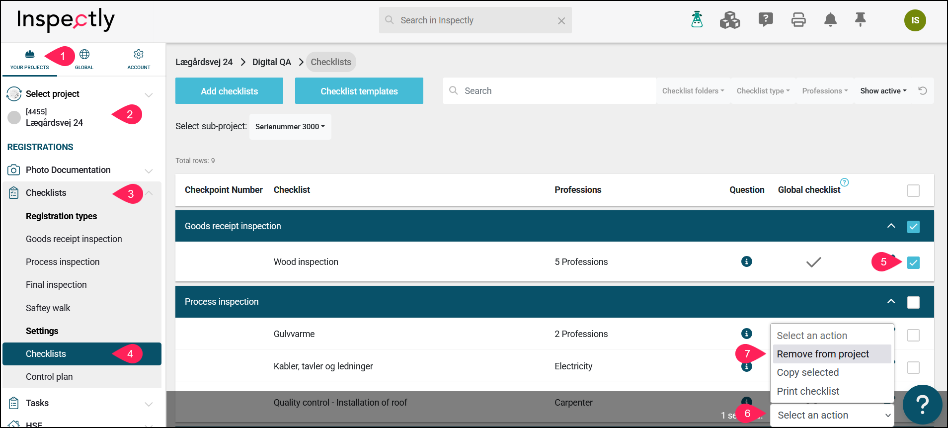The width and height of the screenshot is (948, 428).
Task: Open the Checklist folders filter dropdown
Action: click(693, 91)
